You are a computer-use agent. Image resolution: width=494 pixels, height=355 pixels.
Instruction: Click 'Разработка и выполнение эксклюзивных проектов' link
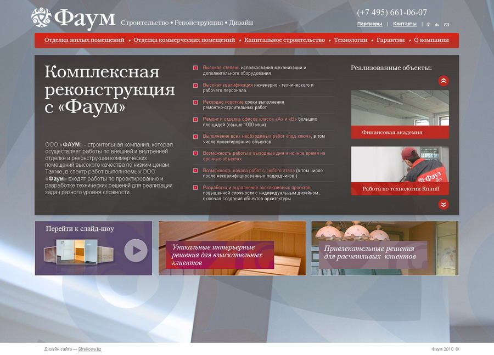(x=256, y=188)
